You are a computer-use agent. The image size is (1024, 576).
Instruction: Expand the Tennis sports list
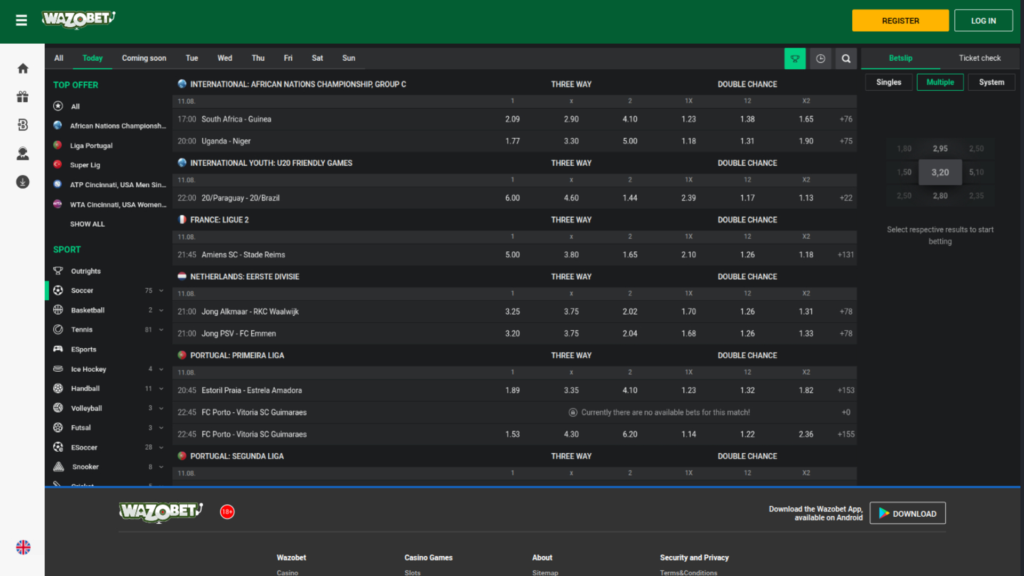161,330
